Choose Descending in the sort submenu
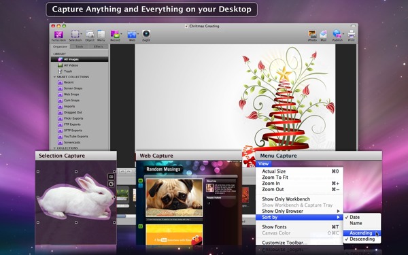 pos(362,239)
